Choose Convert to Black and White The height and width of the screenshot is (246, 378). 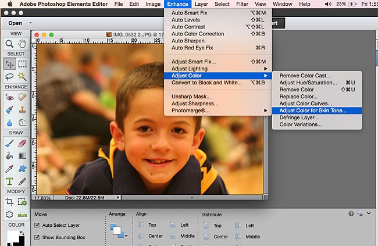[x=218, y=83]
